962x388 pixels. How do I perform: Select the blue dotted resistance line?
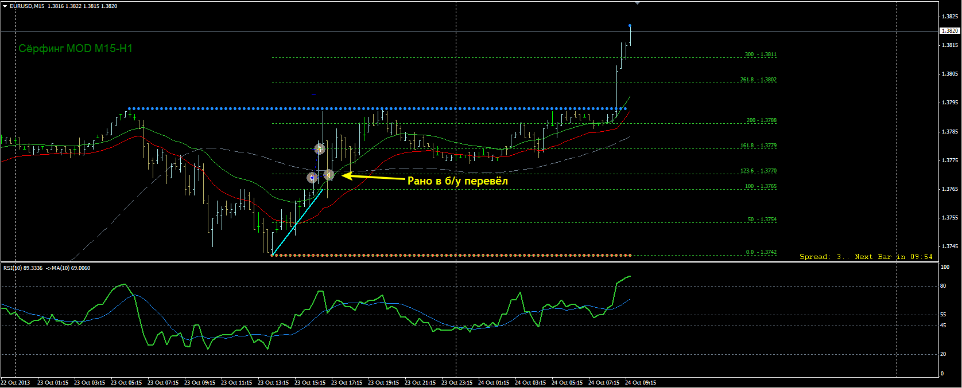(x=378, y=108)
